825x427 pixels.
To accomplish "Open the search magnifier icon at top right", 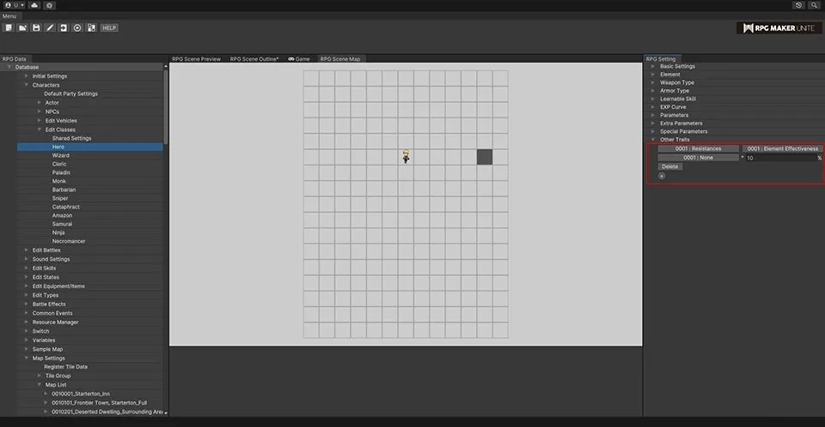I will tap(815, 5).
